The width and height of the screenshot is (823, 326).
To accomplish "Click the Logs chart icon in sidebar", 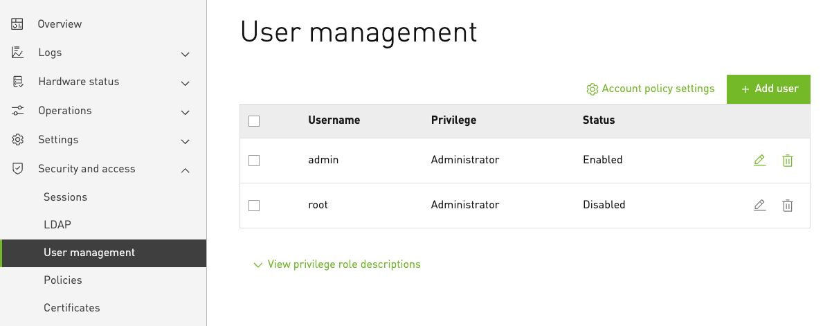I will [18, 53].
